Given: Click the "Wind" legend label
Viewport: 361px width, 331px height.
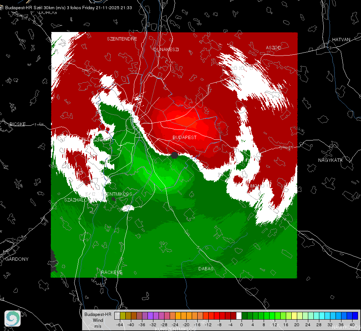Looking at the screenshot, I should coord(98,320).
